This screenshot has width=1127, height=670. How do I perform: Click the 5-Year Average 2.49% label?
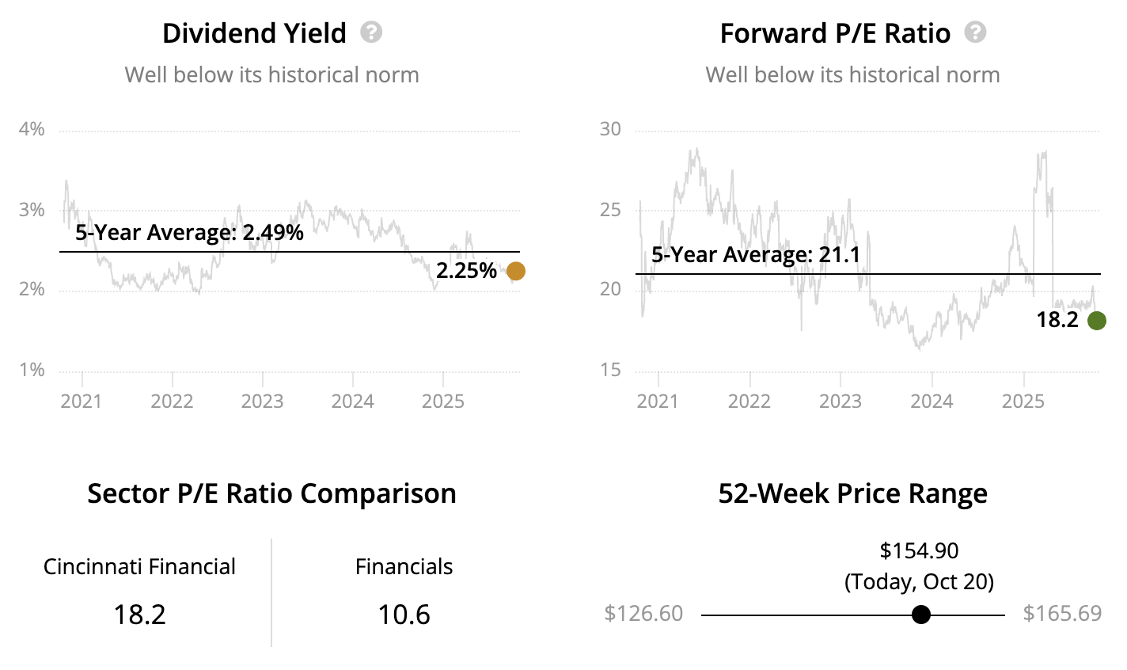pyautogui.click(x=189, y=232)
